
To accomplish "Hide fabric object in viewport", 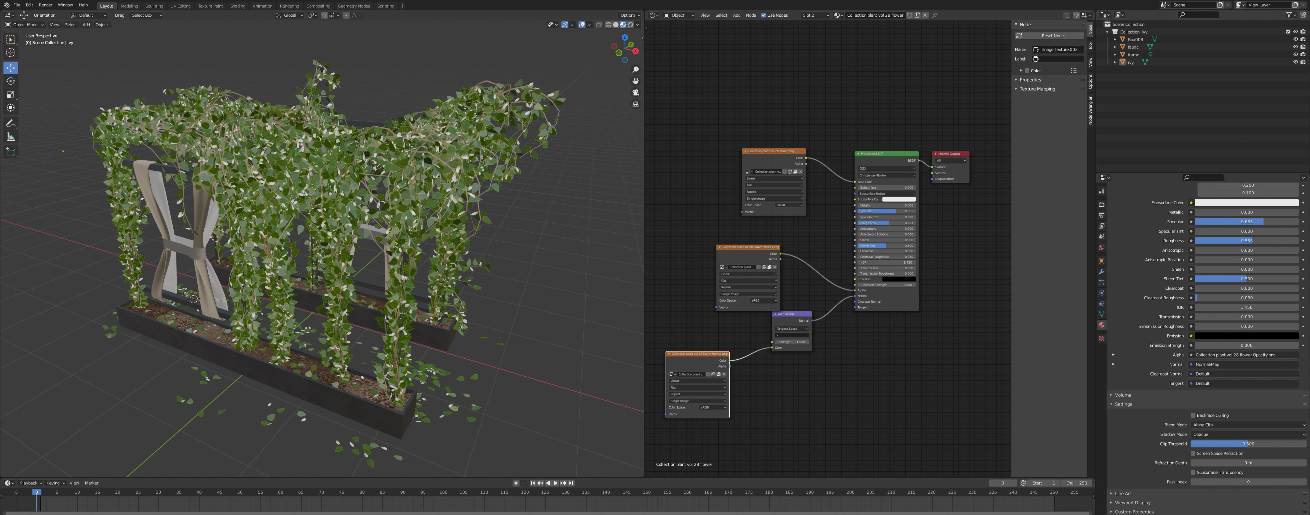I will coord(1295,47).
